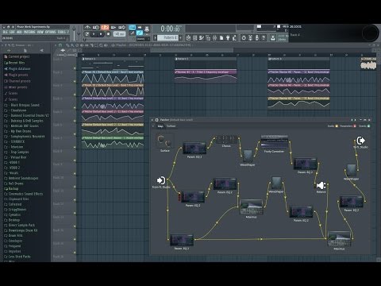Open the TOOLS menu
The width and height of the screenshot is (381, 286).
coord(61,32)
